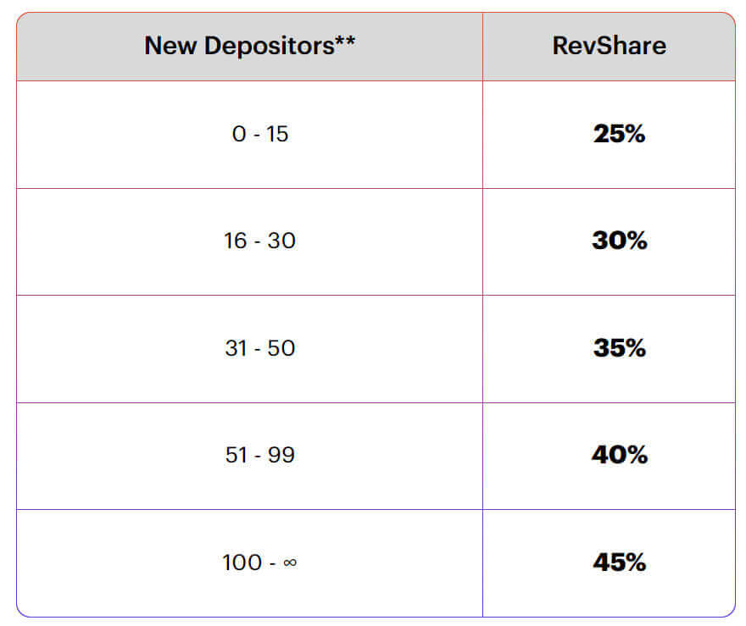The height and width of the screenshot is (626, 746).
Task: Click the double asterisk after New Depositors
Action: pyautogui.click(x=345, y=42)
